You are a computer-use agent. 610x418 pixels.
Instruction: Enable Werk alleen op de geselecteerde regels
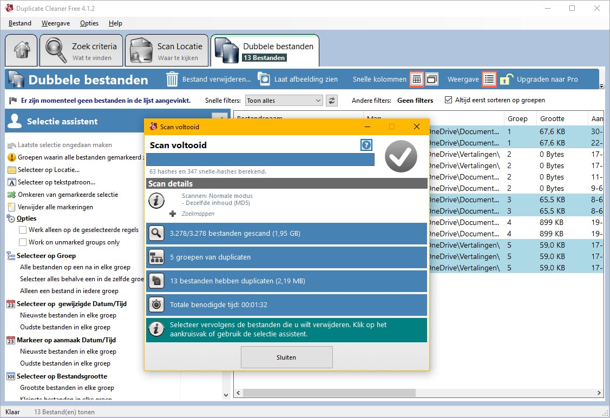[23, 230]
